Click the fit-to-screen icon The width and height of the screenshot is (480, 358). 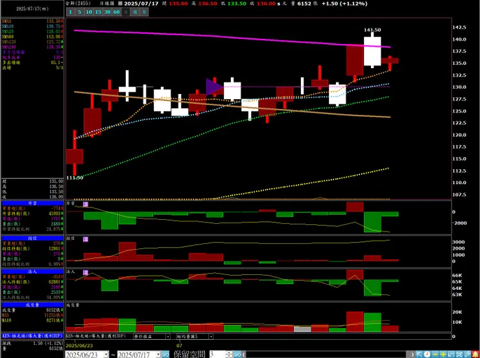click(459, 354)
